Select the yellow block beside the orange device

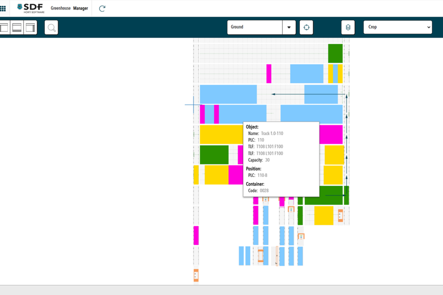pyautogui.click(x=323, y=215)
